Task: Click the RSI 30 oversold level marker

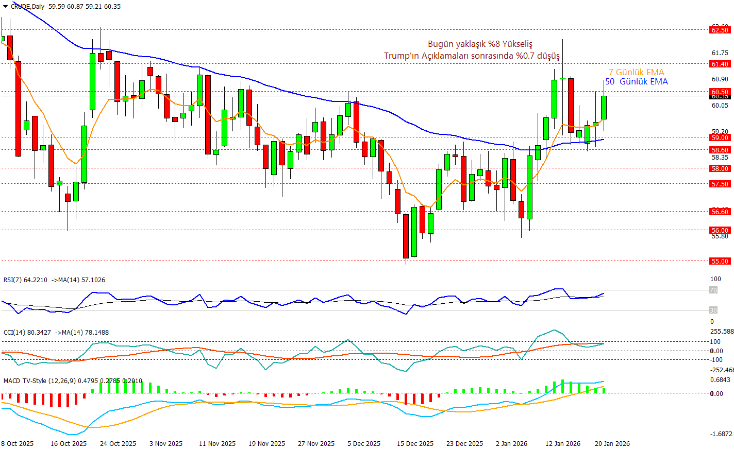Action: (713, 310)
